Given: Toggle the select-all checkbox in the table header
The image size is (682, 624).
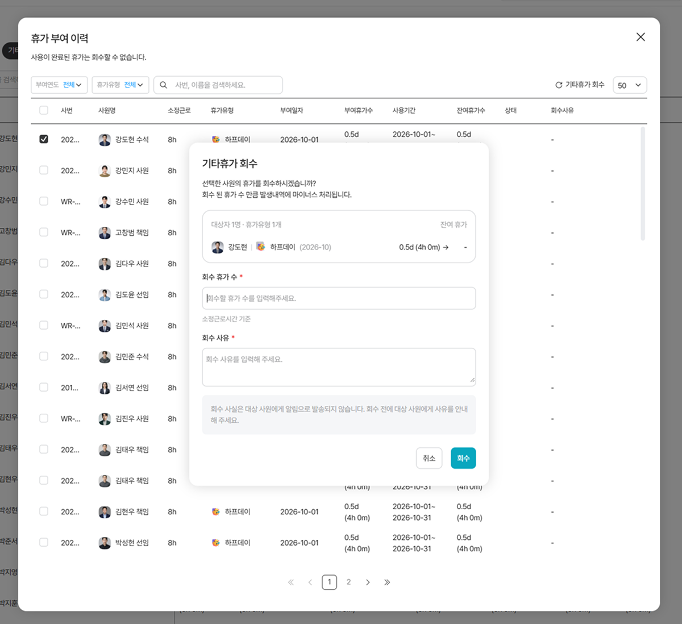Looking at the screenshot, I should pyautogui.click(x=44, y=110).
